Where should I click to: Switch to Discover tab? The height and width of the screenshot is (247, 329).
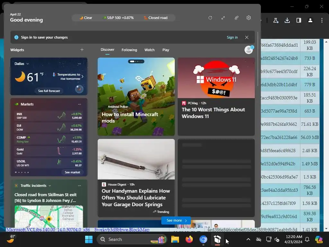107,50
